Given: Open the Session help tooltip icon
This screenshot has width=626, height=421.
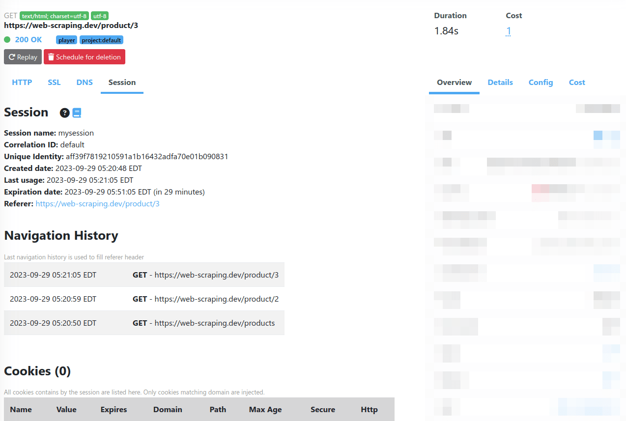Looking at the screenshot, I should tap(64, 112).
